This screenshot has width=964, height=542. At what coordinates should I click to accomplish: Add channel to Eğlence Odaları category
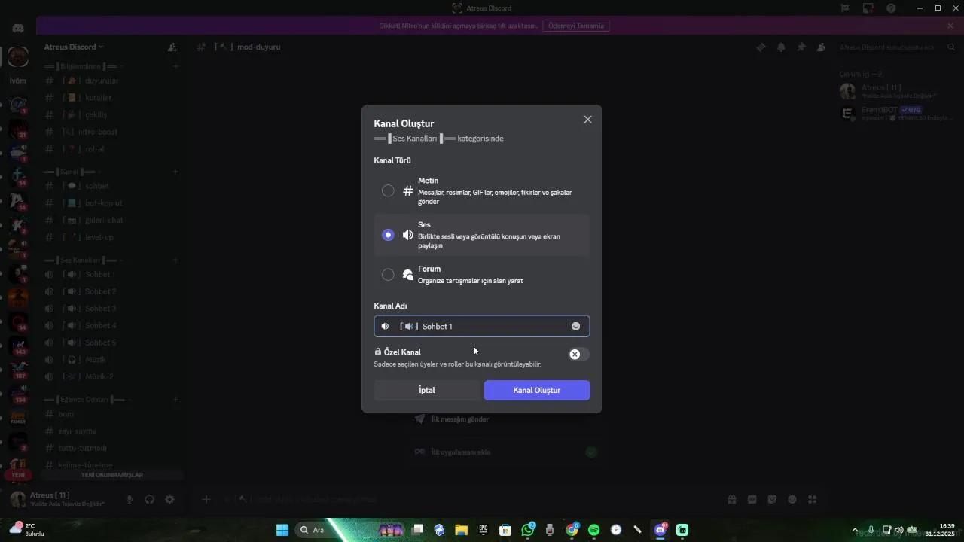(175, 400)
